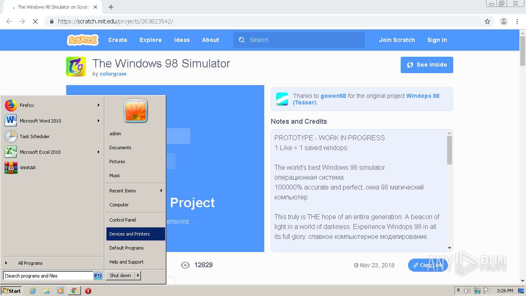The width and height of the screenshot is (526, 296).
Task: Open Documents from Start menu
Action: point(136,148)
